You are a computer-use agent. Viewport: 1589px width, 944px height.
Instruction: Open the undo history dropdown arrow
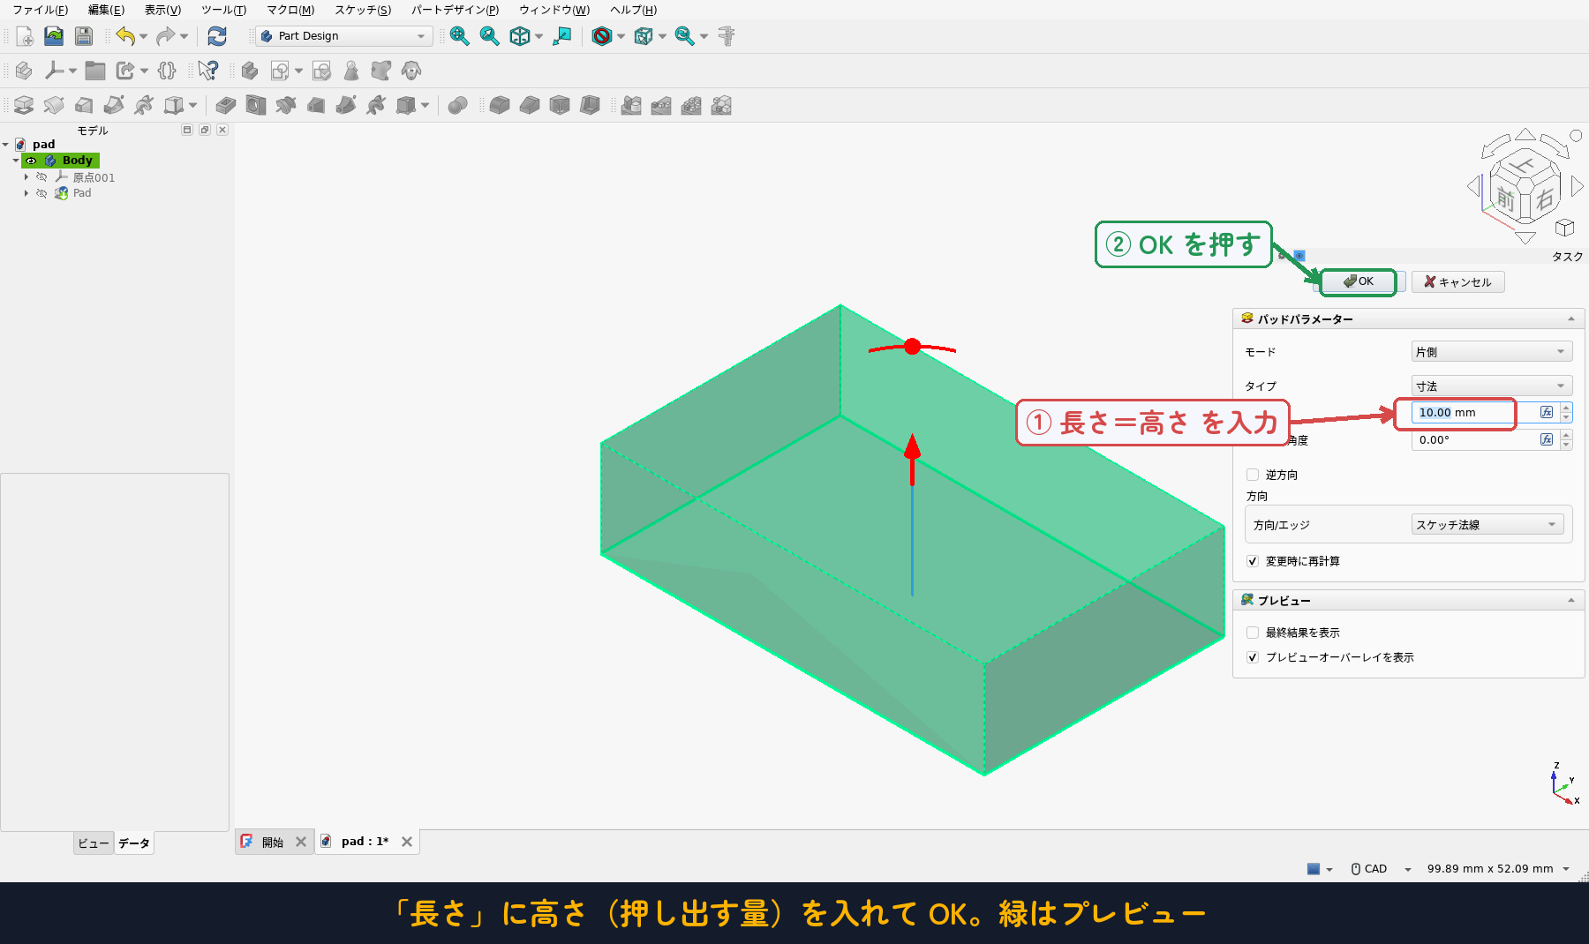coord(143,36)
